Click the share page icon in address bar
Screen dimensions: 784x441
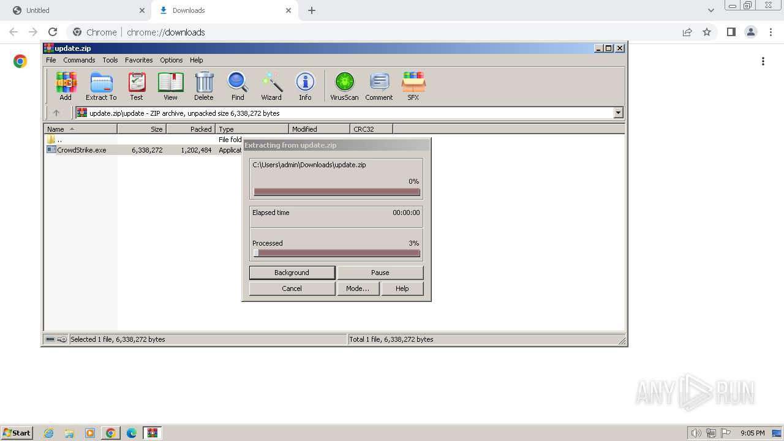(x=687, y=32)
